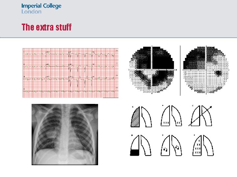Click lung diagram with solid black base

coord(141,146)
